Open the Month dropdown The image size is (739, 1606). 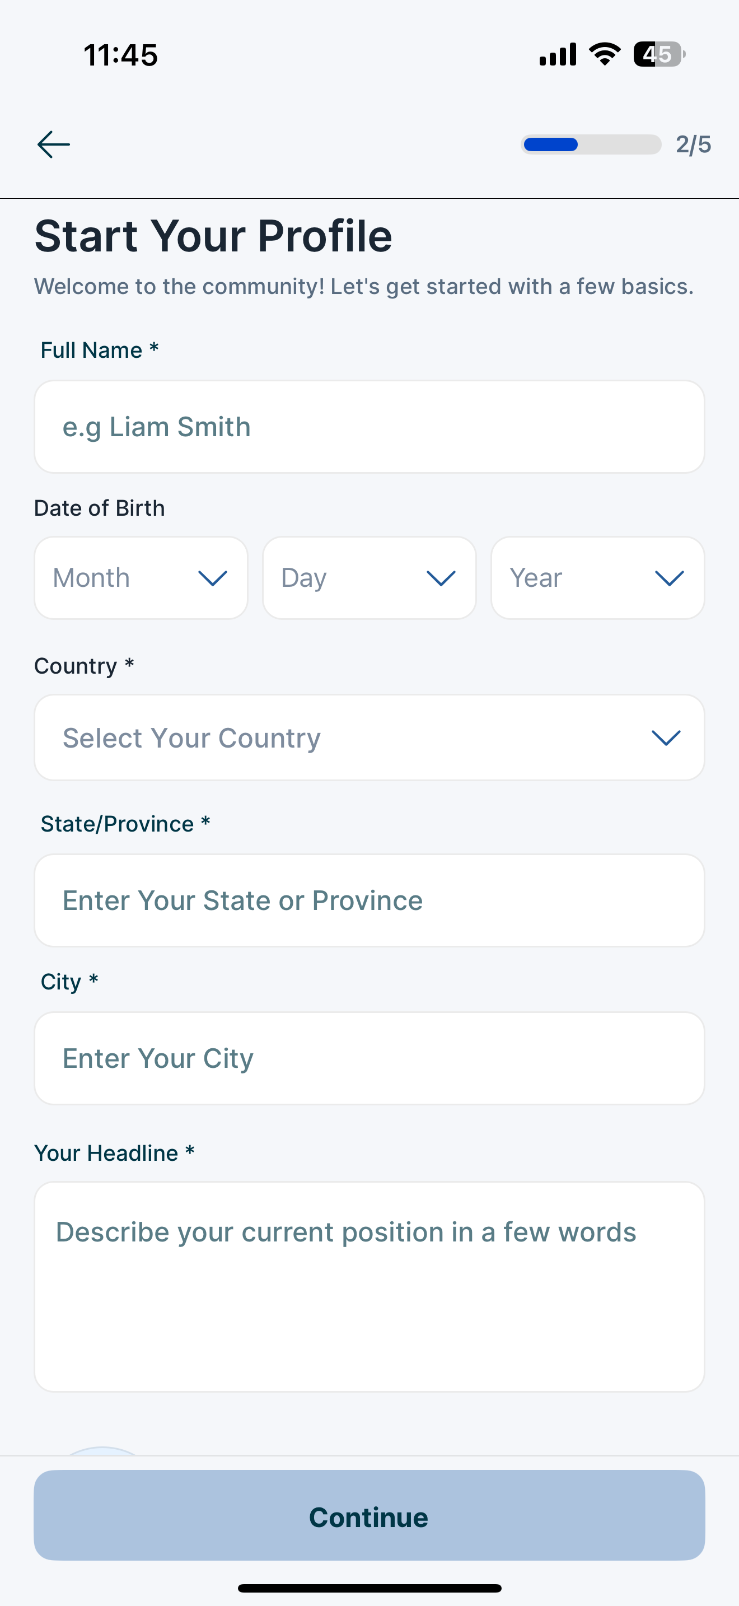141,578
